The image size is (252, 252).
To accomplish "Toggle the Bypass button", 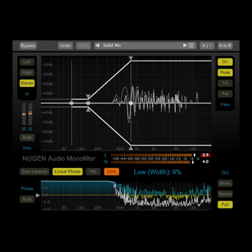I will (x=28, y=46).
